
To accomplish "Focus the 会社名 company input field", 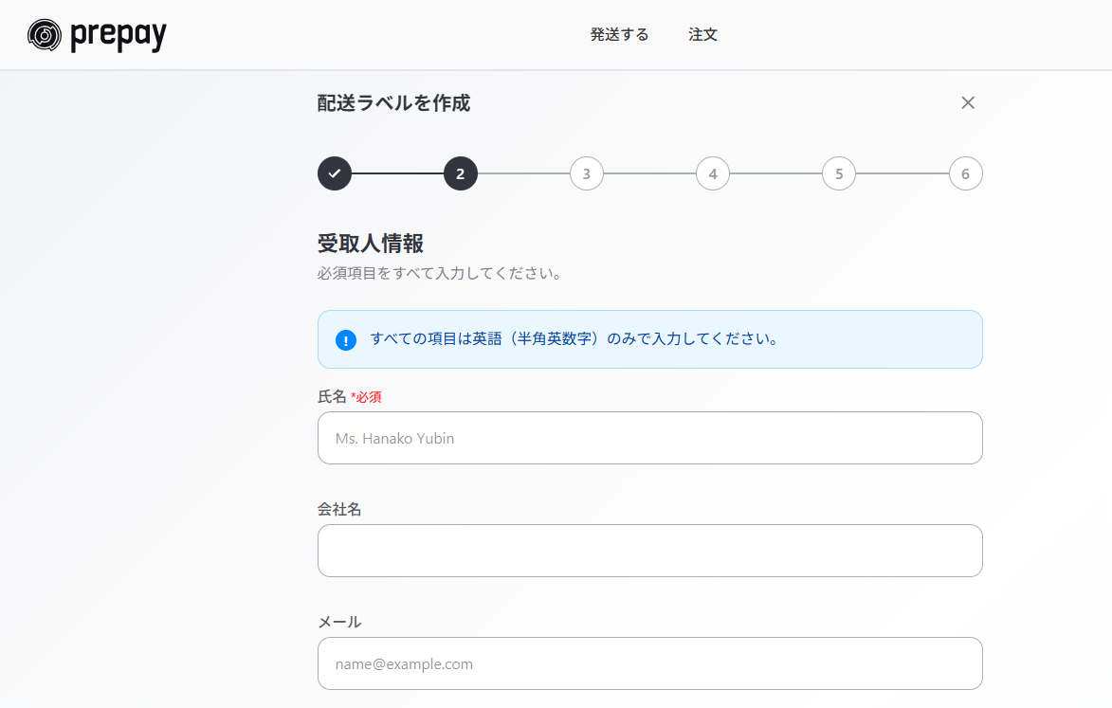I will (x=649, y=551).
